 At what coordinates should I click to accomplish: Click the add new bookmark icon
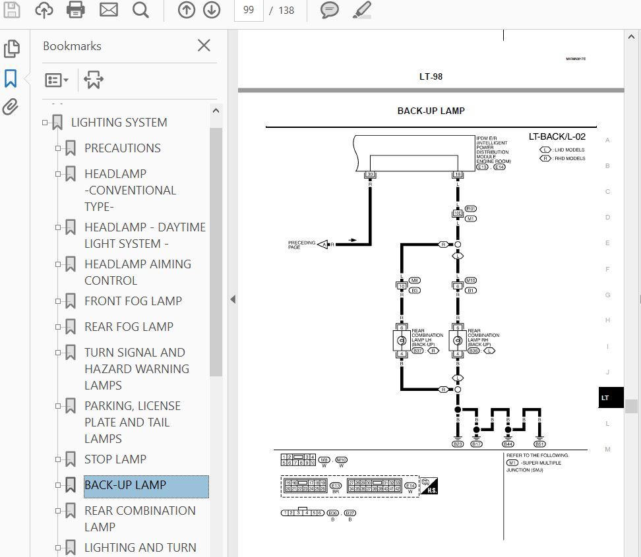[x=94, y=80]
